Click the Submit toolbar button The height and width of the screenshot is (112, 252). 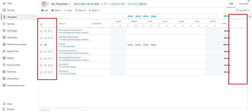56,11
